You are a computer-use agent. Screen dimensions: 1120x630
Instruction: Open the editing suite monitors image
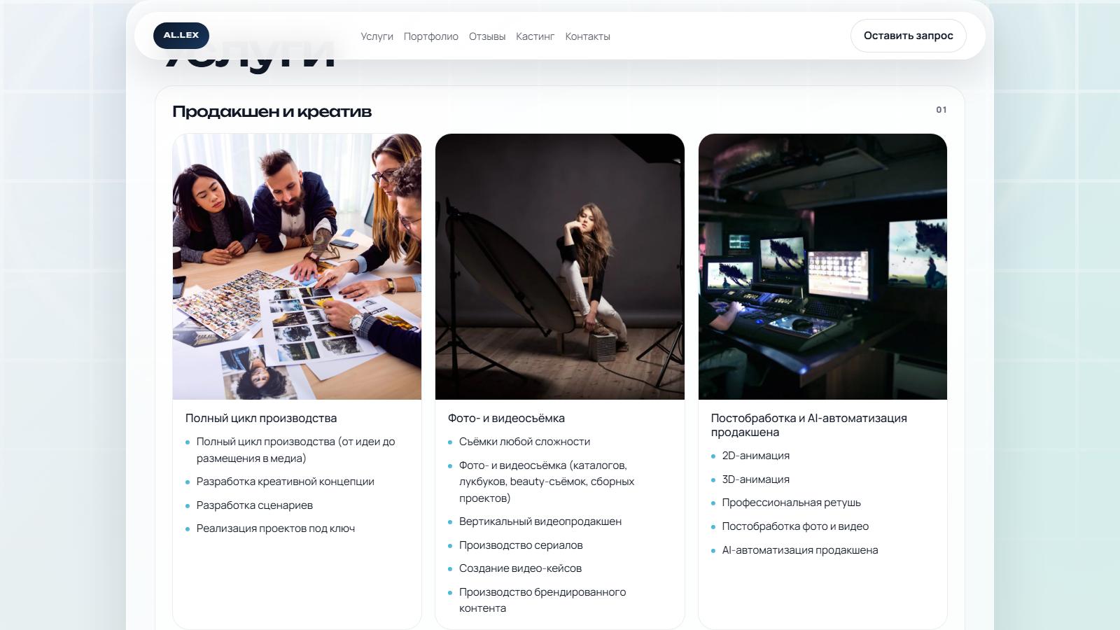(822, 267)
